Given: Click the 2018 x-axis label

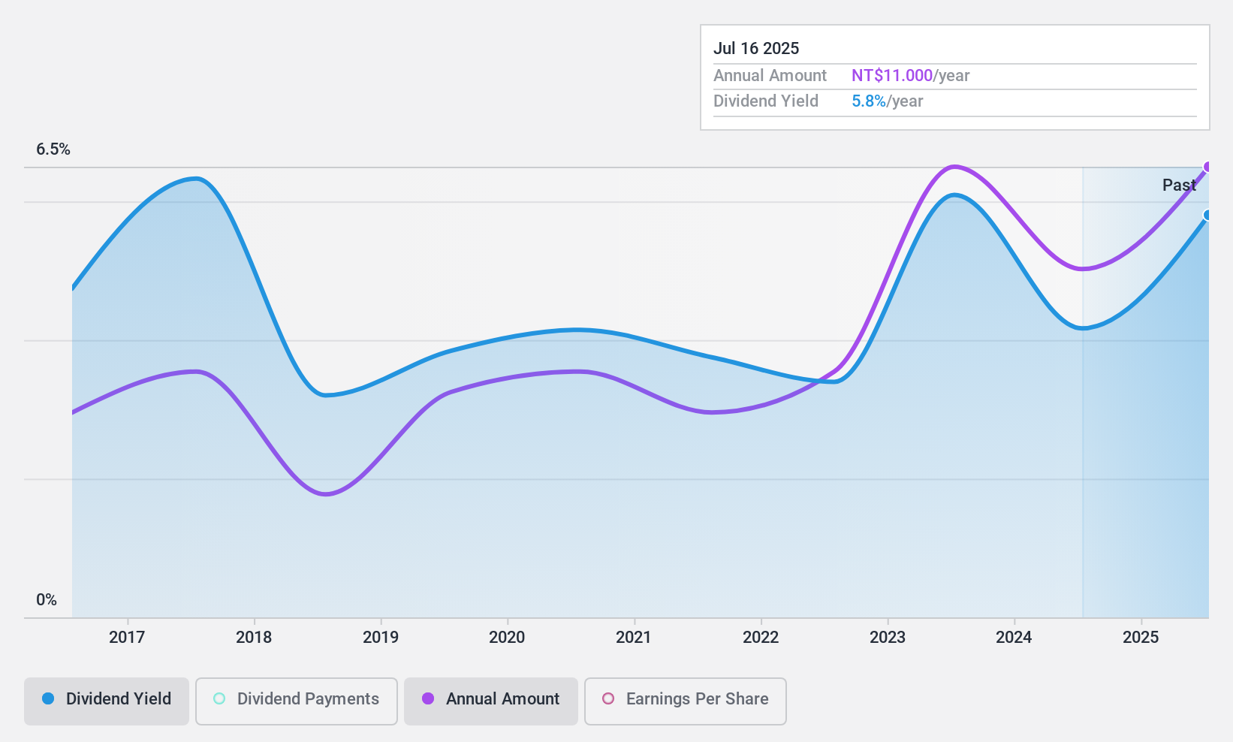Looking at the screenshot, I should (x=254, y=638).
